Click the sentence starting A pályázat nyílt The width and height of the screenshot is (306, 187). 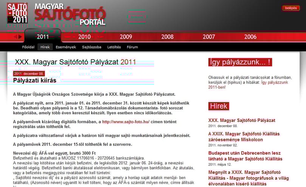point(101,108)
